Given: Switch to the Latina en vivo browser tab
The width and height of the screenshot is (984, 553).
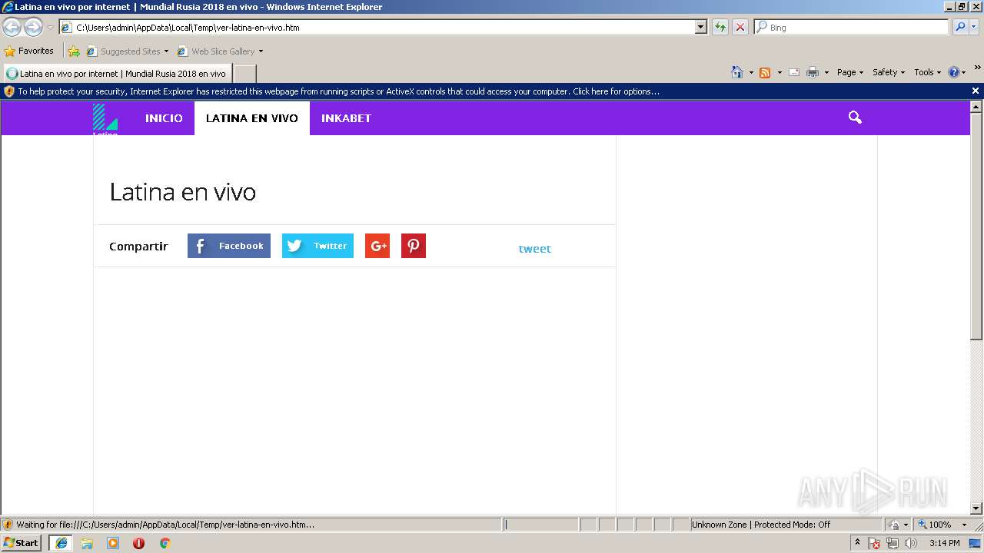Looking at the screenshot, I should [117, 74].
